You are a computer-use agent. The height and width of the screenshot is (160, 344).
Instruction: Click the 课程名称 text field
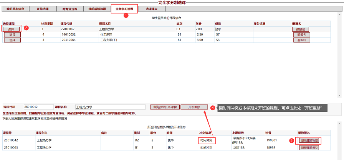pyautogui.click(x=109, y=107)
